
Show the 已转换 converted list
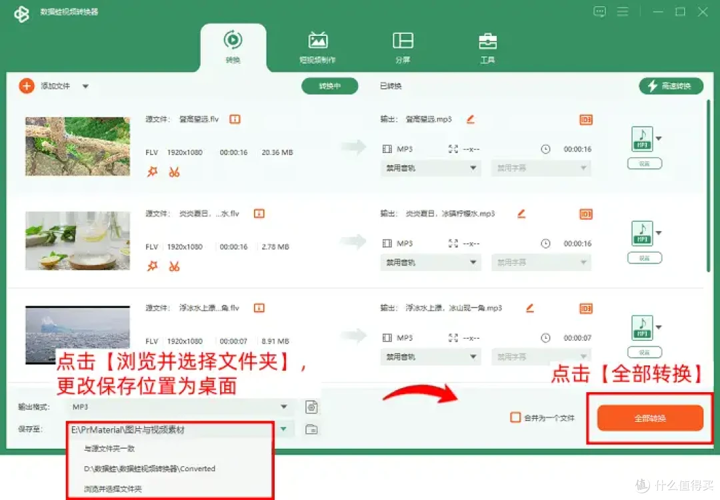click(391, 86)
